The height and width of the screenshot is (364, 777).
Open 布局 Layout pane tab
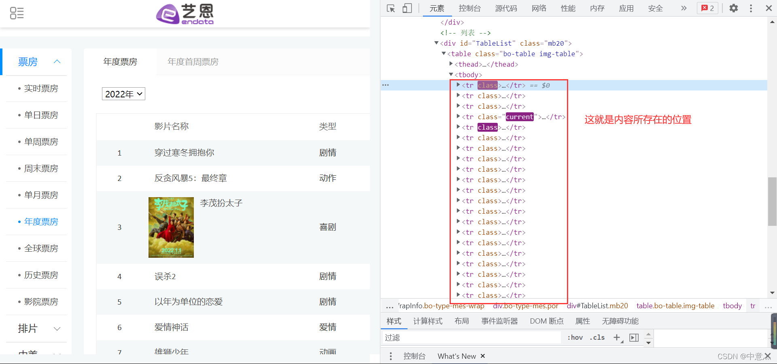click(x=462, y=321)
